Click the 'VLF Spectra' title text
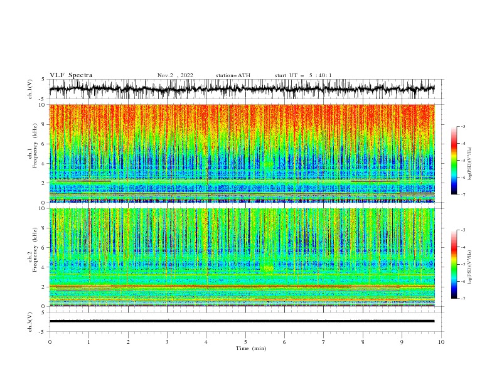The width and height of the screenshot is (497, 384). (71, 75)
